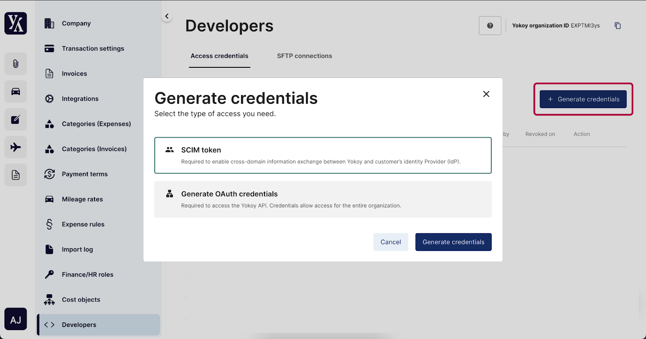The image size is (646, 339).
Task: Click the Company building icon
Action: pos(49,23)
